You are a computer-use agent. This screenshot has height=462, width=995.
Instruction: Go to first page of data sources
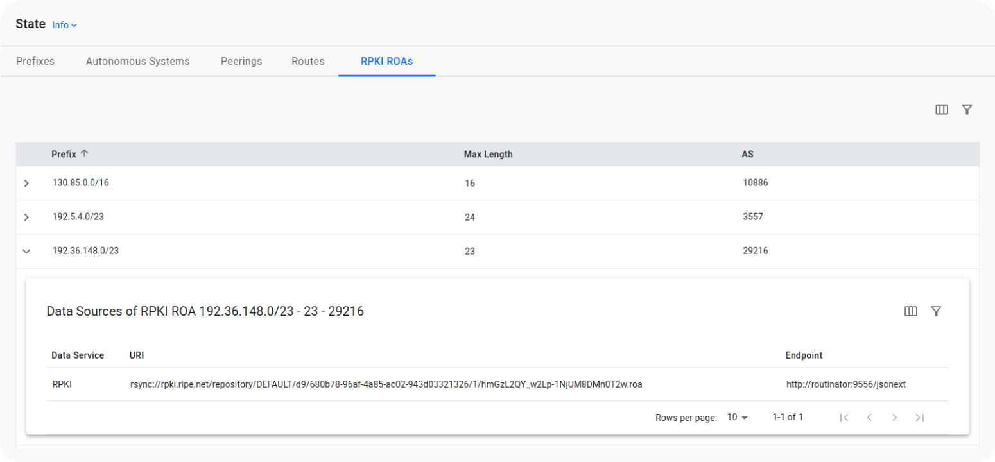(844, 418)
